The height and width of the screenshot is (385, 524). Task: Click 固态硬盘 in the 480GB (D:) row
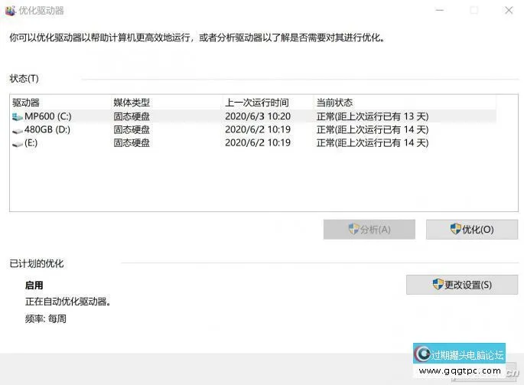[132, 129]
